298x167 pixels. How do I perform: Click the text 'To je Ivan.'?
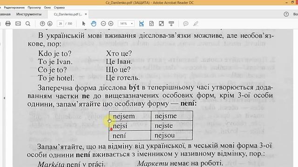55,62
